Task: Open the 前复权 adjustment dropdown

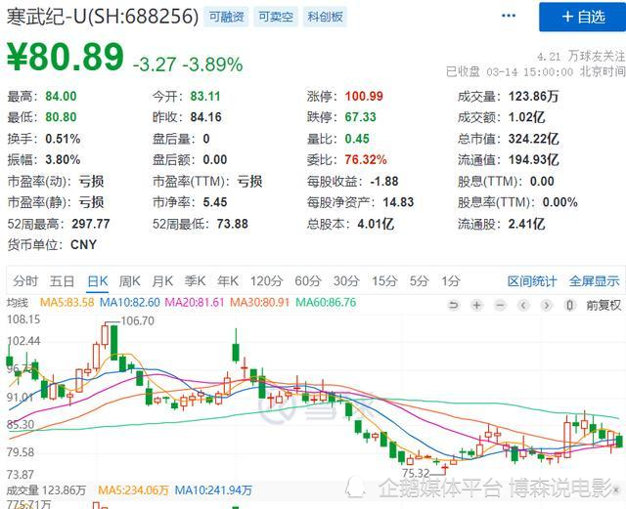Action: [x=603, y=304]
